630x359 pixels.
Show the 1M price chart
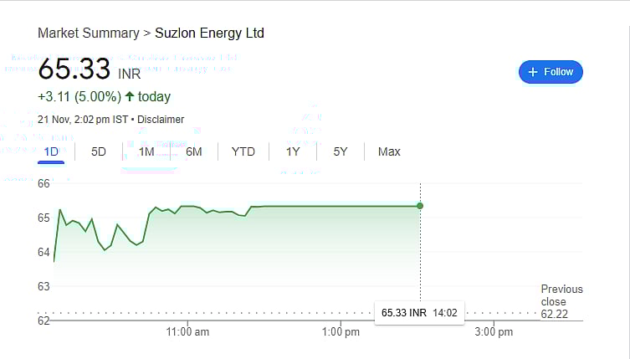click(146, 151)
